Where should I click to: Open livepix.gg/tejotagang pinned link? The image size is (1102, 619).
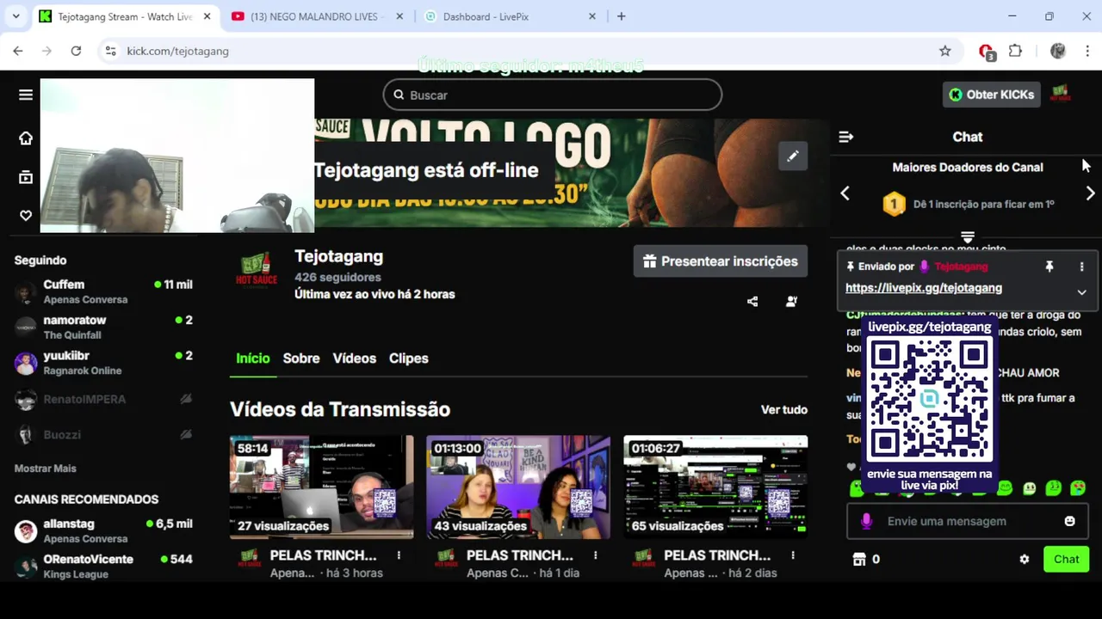pyautogui.click(x=924, y=288)
